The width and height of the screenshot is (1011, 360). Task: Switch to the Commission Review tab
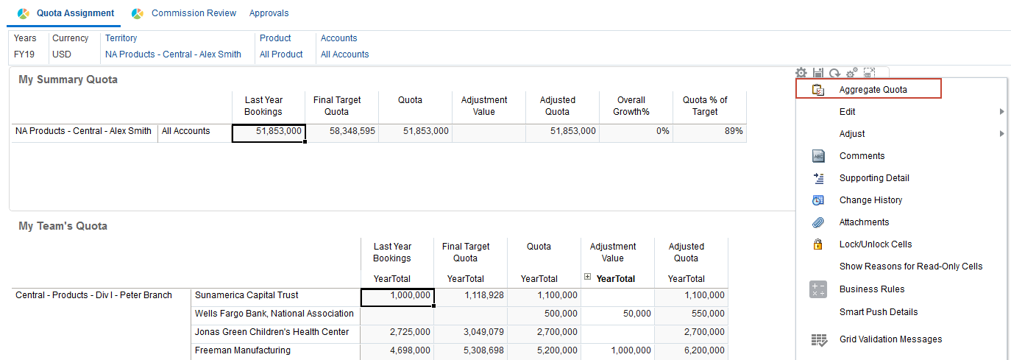[194, 13]
